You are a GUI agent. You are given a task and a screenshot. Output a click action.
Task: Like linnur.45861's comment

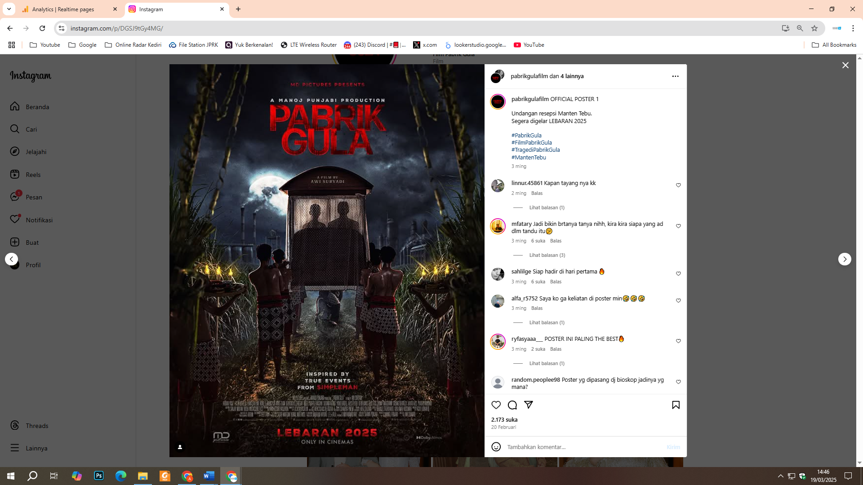click(x=678, y=185)
